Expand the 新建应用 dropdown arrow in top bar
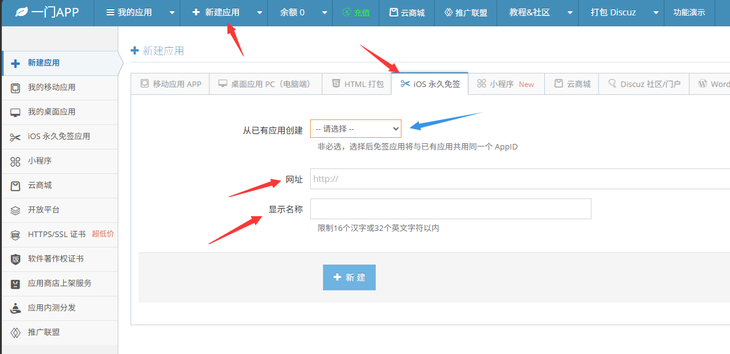This screenshot has height=354, width=730. click(259, 13)
